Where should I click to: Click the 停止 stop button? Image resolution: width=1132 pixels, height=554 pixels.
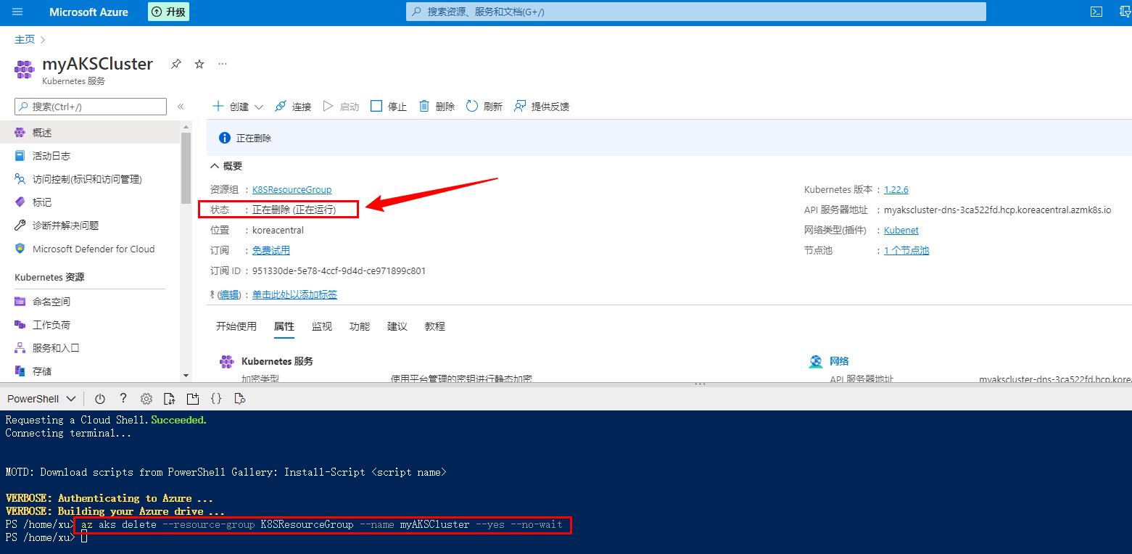[x=389, y=107]
